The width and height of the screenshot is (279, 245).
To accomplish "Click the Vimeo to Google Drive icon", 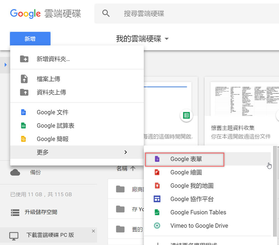I will (157, 225).
